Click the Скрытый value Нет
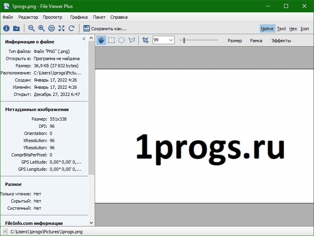The height and width of the screenshot is (236, 314). [x=37, y=201]
